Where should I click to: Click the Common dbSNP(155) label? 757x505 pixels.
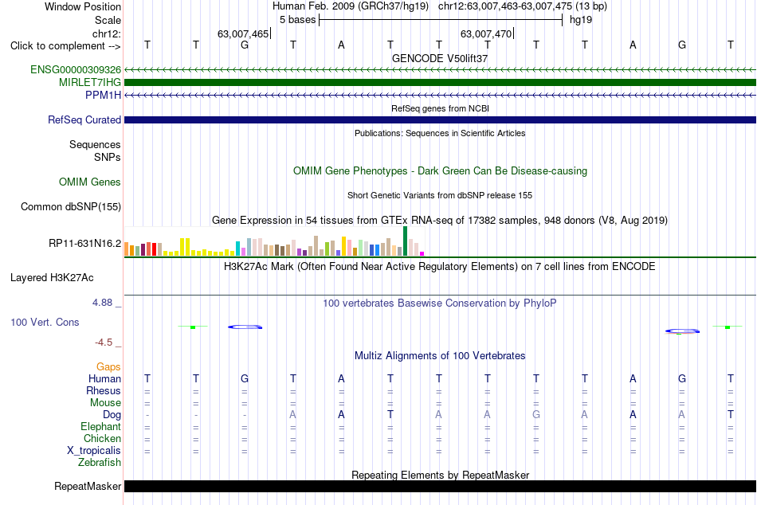pos(71,206)
